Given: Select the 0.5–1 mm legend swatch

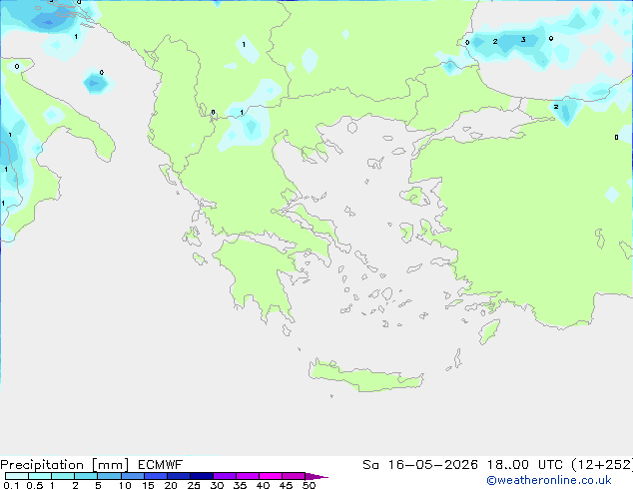Looking at the screenshot, I should pos(40,476).
